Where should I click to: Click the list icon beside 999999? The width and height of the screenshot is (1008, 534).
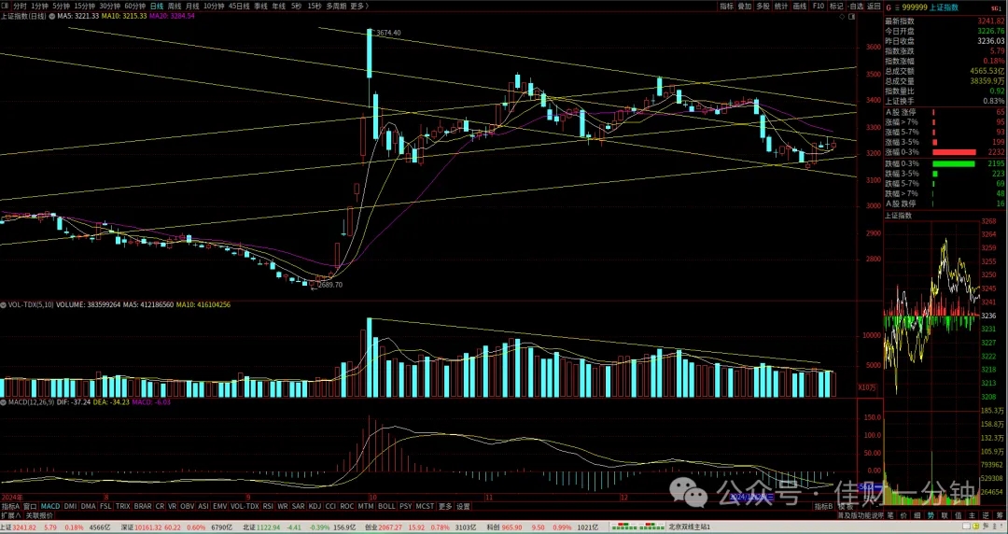point(896,7)
